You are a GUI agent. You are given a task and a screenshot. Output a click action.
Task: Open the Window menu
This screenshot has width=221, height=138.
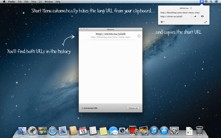coord(49,2)
